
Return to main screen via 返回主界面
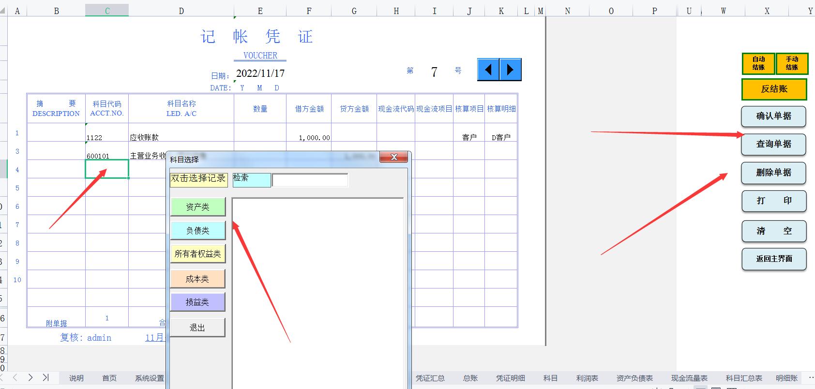(x=774, y=259)
